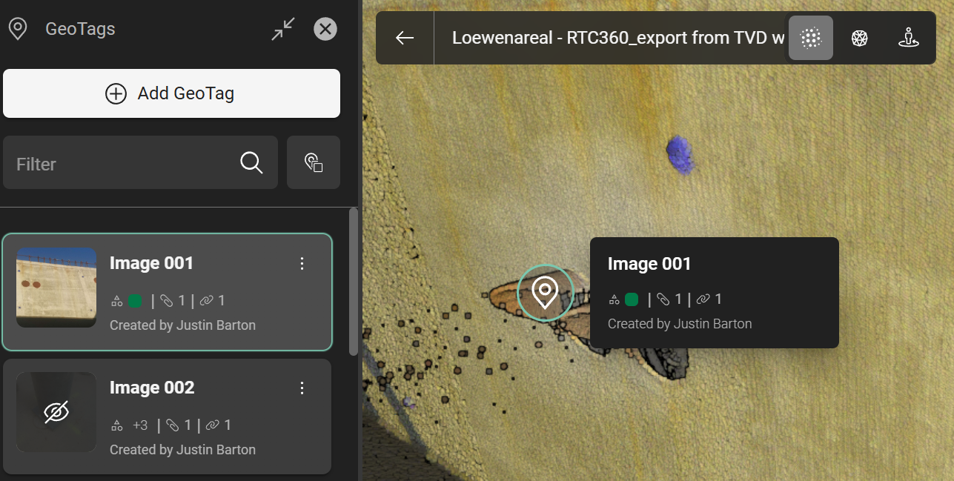The height and width of the screenshot is (481, 954).
Task: Toggle visibility of hidden Image 002
Action: tap(56, 412)
